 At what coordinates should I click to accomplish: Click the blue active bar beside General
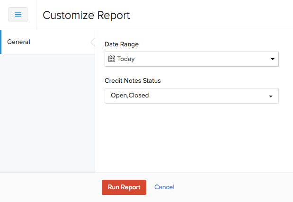1,42
